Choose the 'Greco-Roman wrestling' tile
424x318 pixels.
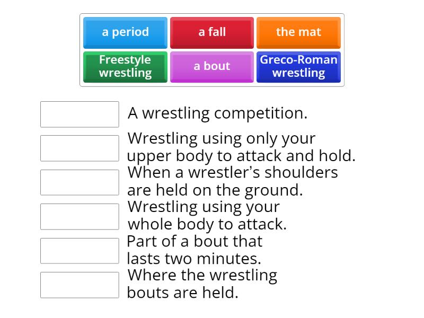[298, 67]
